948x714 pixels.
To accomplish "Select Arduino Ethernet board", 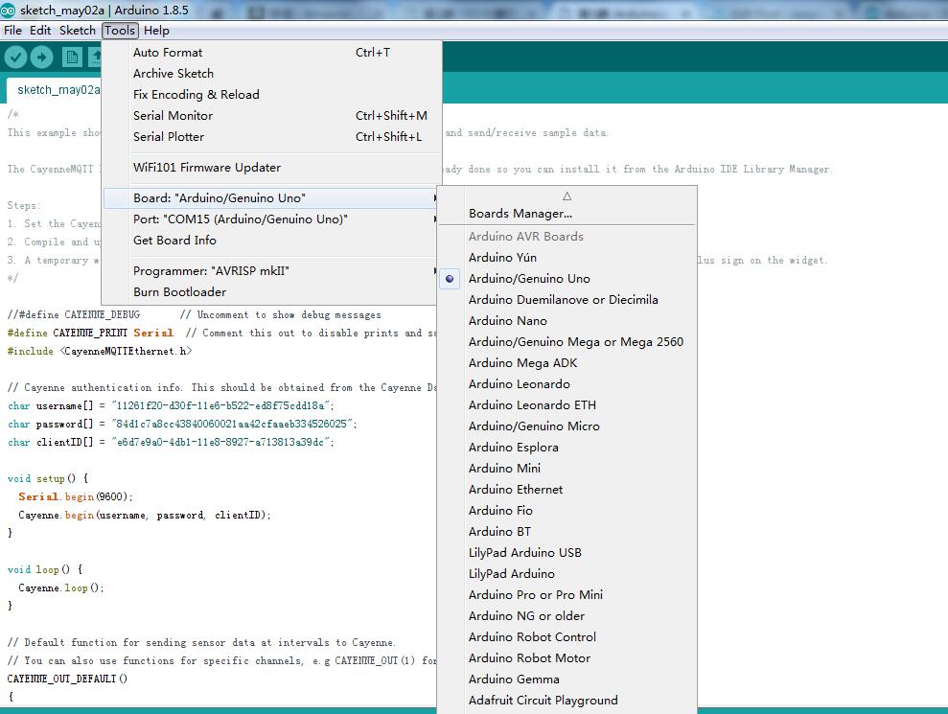I will click(567, 490).
